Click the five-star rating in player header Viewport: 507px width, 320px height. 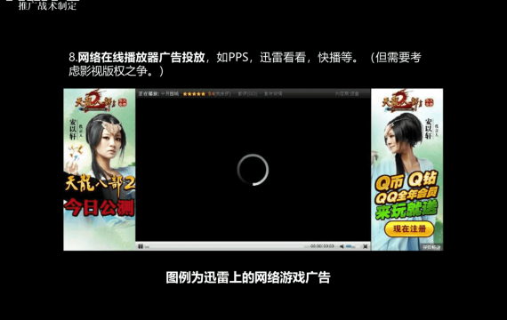194,93
